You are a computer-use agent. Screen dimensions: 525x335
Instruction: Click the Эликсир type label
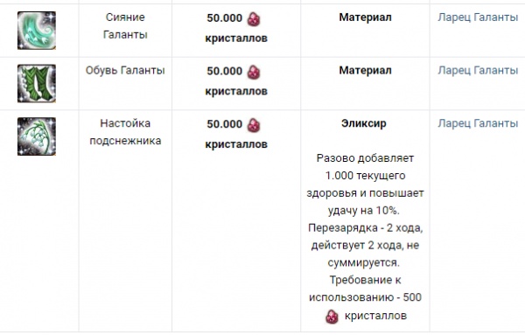pos(364,123)
